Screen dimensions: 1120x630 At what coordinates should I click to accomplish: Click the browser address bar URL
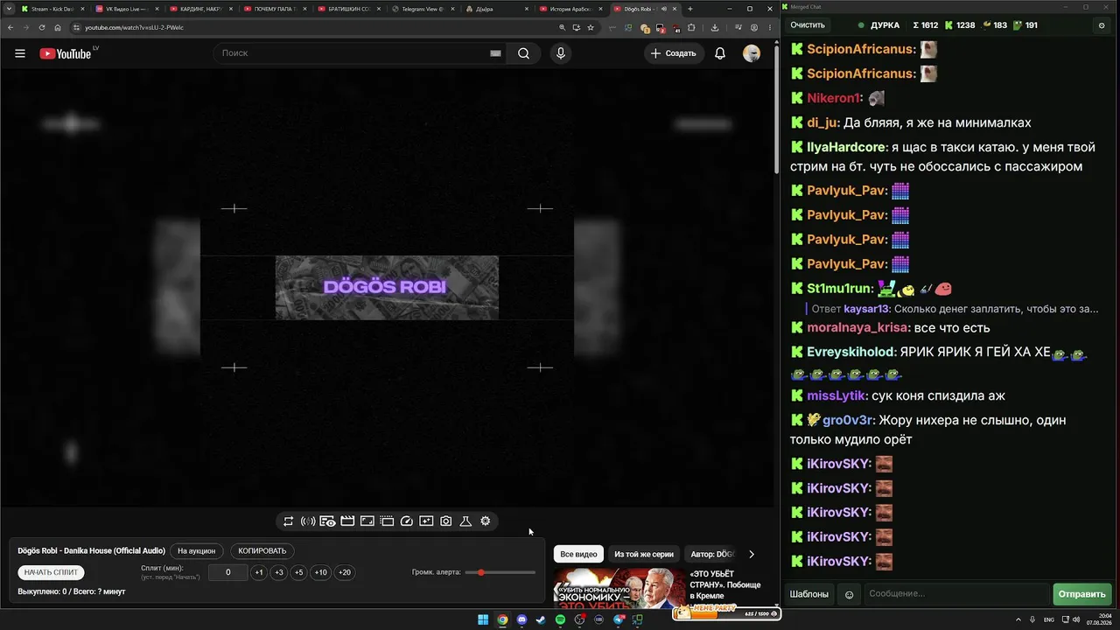point(134,27)
